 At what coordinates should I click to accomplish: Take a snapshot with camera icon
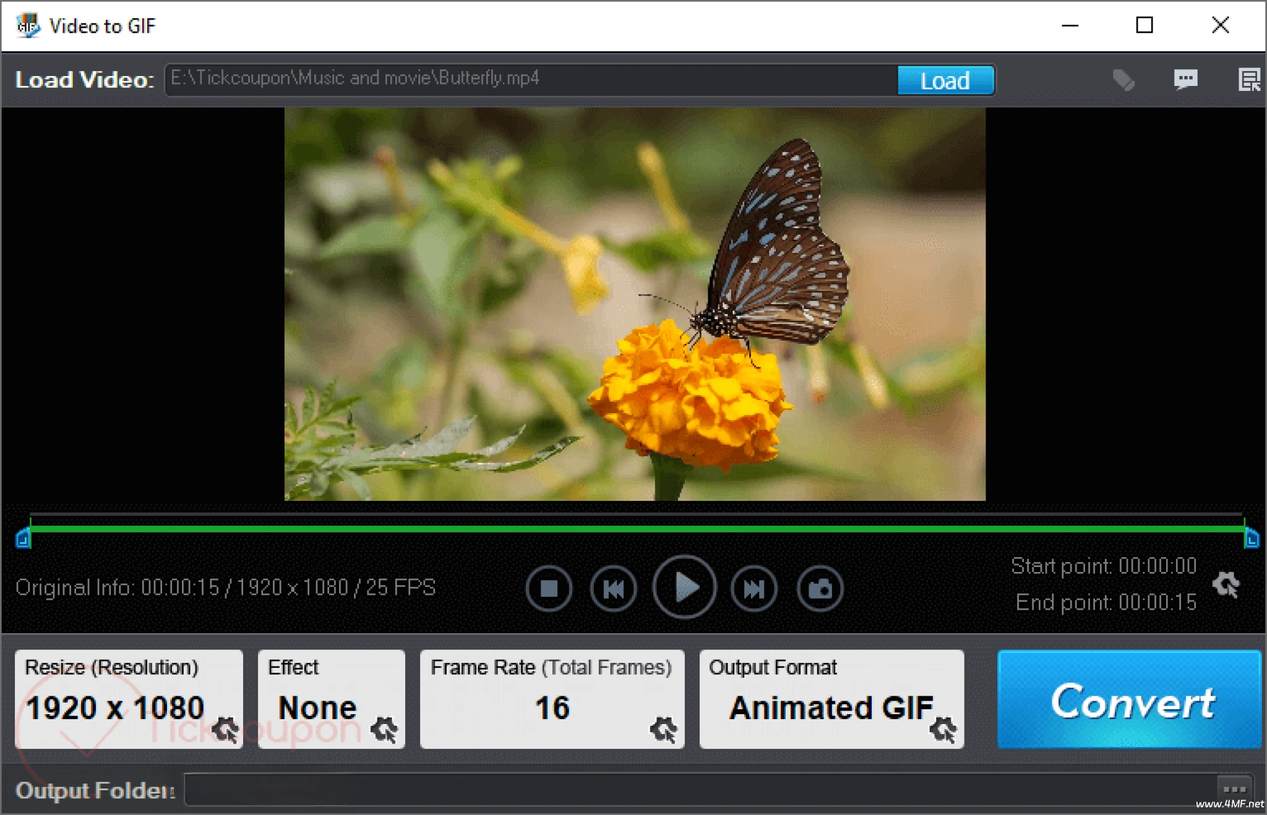click(820, 588)
